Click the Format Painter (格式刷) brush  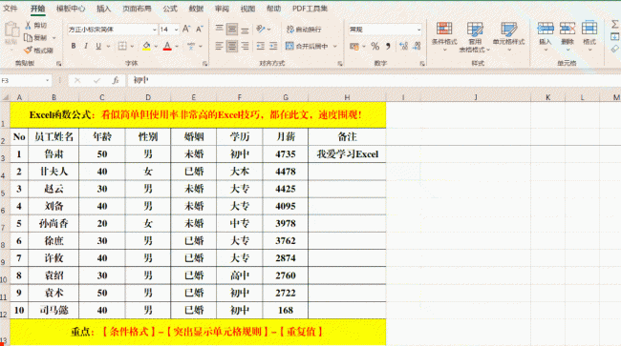tap(28, 51)
